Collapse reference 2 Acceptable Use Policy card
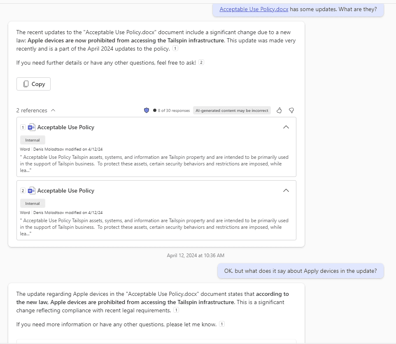The width and height of the screenshot is (396, 344). click(286, 191)
